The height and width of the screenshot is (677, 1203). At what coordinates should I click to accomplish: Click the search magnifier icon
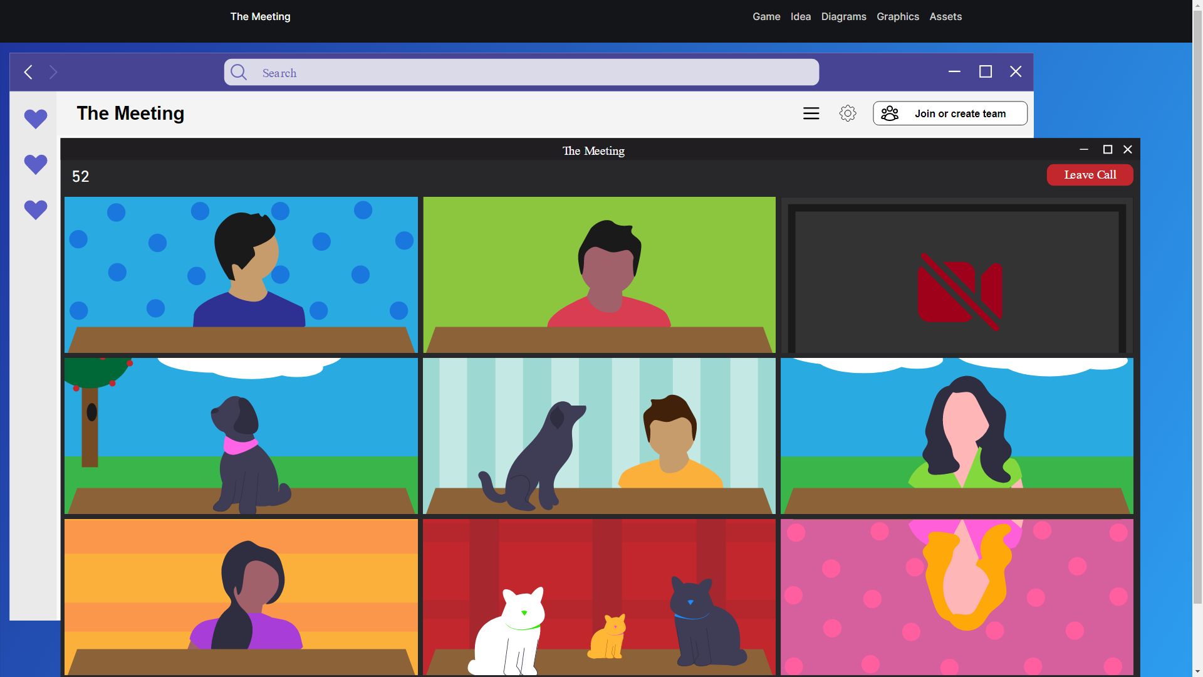click(239, 73)
